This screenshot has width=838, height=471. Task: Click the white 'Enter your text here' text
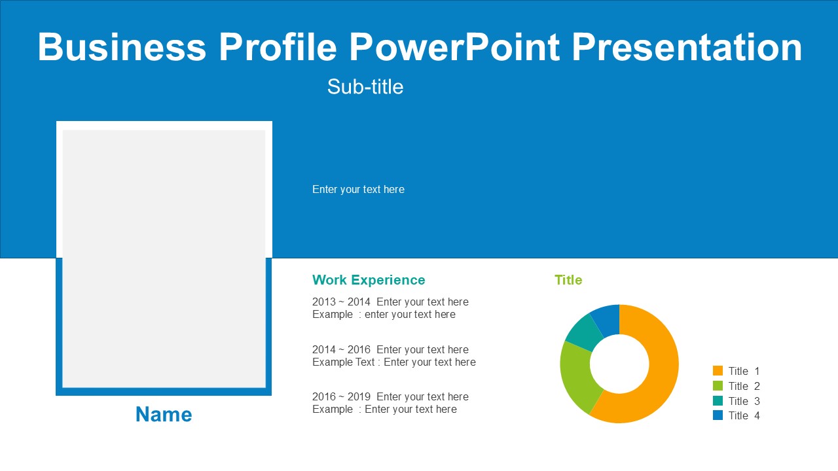(x=358, y=189)
